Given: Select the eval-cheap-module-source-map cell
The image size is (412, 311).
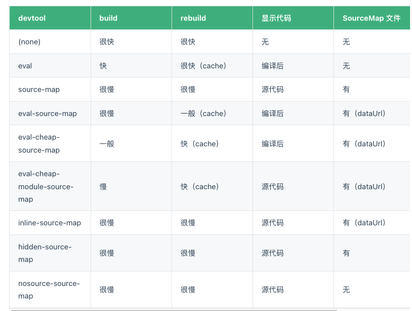Looking at the screenshot, I should tap(50, 186).
